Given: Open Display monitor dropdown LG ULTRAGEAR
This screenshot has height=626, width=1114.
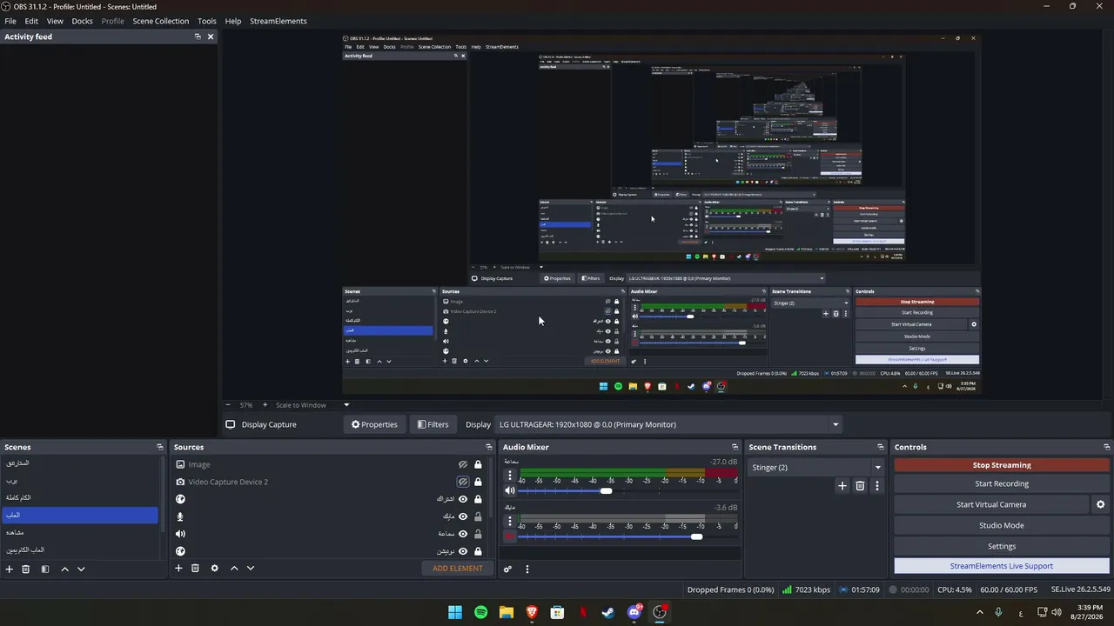Looking at the screenshot, I should [x=668, y=424].
